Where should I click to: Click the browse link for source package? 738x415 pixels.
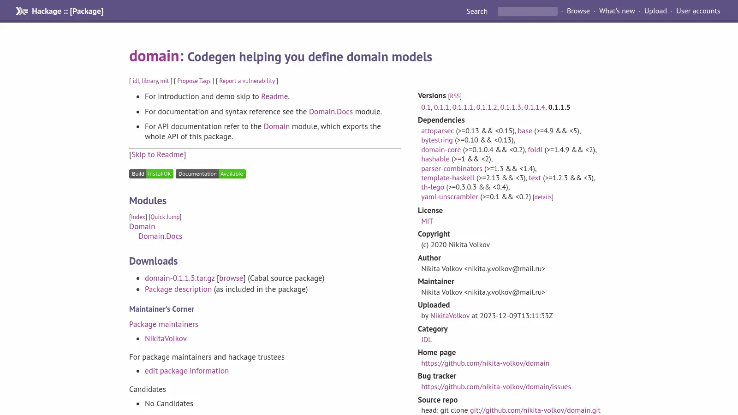click(x=231, y=279)
